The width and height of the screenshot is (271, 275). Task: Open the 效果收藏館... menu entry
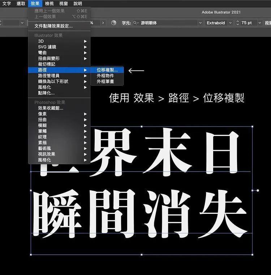(x=51, y=108)
